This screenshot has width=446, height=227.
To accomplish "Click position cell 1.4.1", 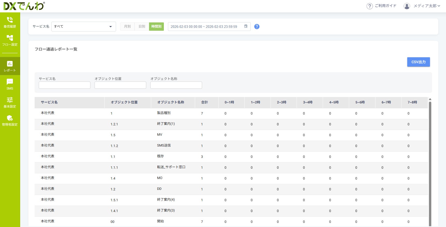I will (x=114, y=211).
